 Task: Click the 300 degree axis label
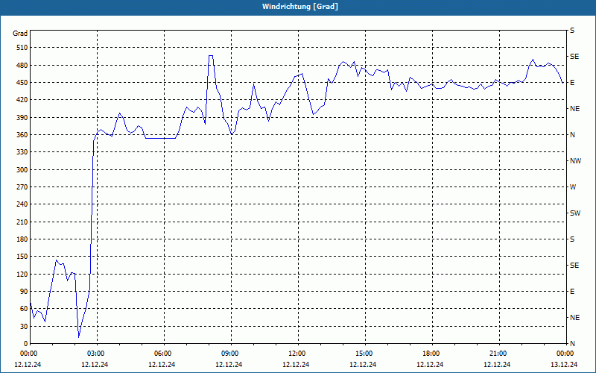pos(22,169)
